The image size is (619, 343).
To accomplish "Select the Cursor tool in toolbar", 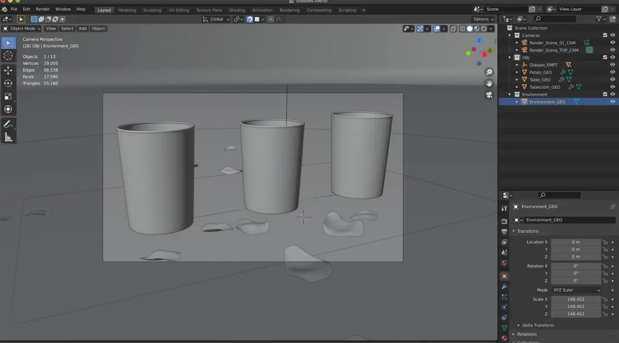I will [x=8, y=56].
